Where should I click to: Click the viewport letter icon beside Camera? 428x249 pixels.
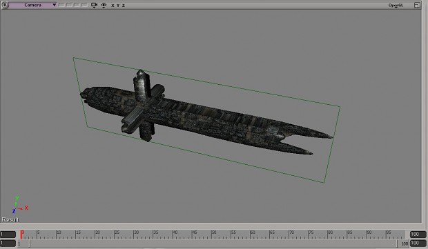(5, 5)
